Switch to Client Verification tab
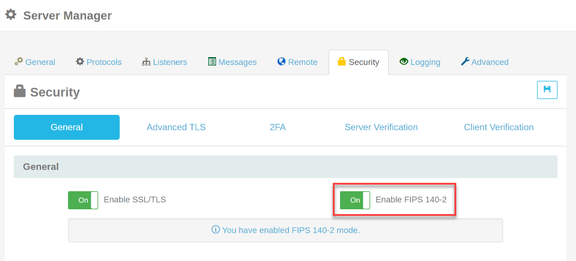The image size is (576, 261). tap(498, 127)
